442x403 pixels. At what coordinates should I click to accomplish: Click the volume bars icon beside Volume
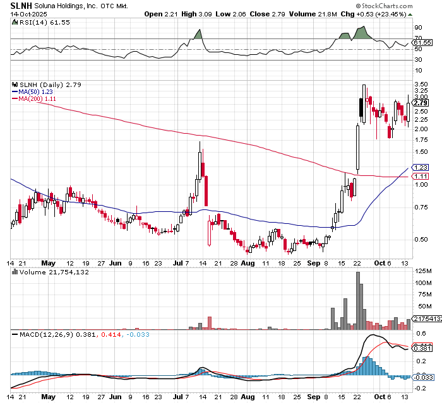15,272
